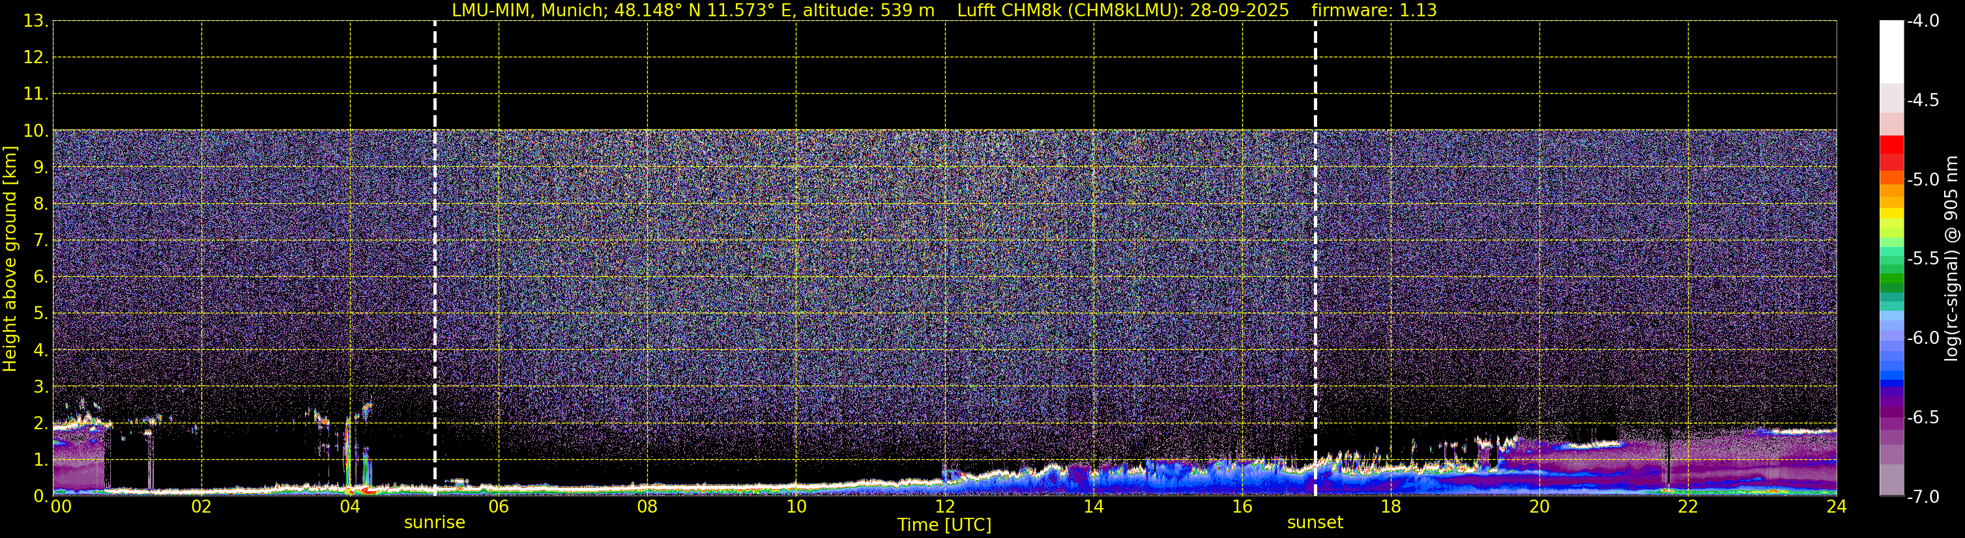Click the '22' tick on the time axis
Viewport: 1965px width, 538px height.
click(x=1688, y=507)
